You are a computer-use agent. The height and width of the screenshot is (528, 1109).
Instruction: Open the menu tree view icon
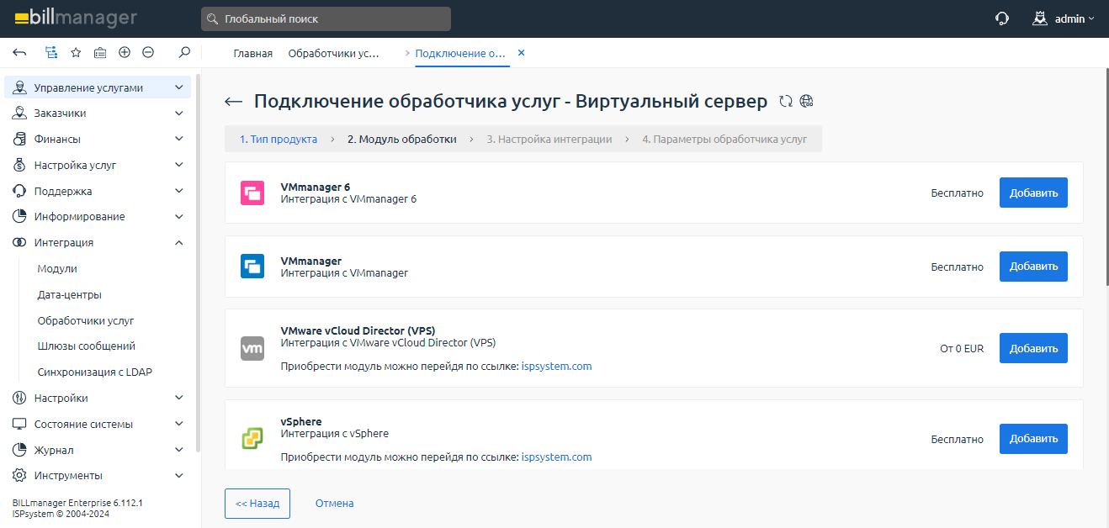(x=51, y=52)
